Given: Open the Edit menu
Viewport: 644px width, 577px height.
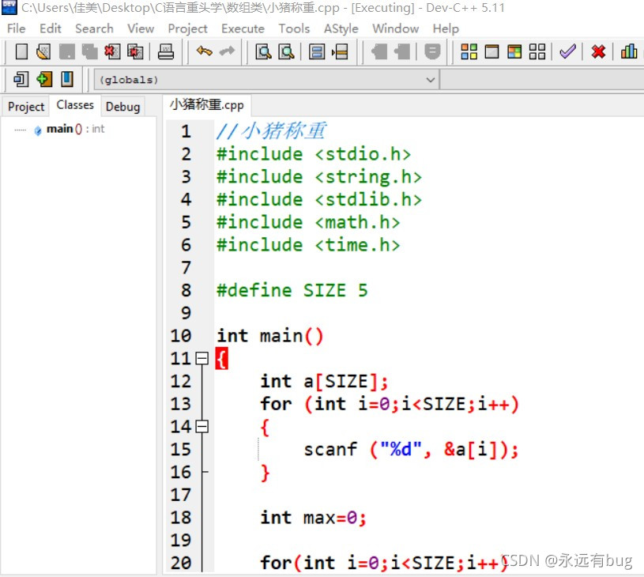Looking at the screenshot, I should pyautogui.click(x=50, y=28).
